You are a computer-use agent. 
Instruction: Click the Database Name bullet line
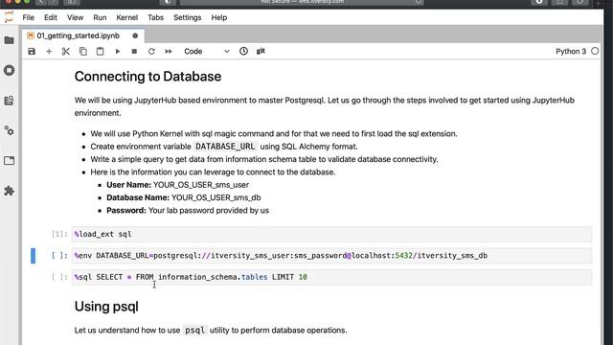[183, 197]
